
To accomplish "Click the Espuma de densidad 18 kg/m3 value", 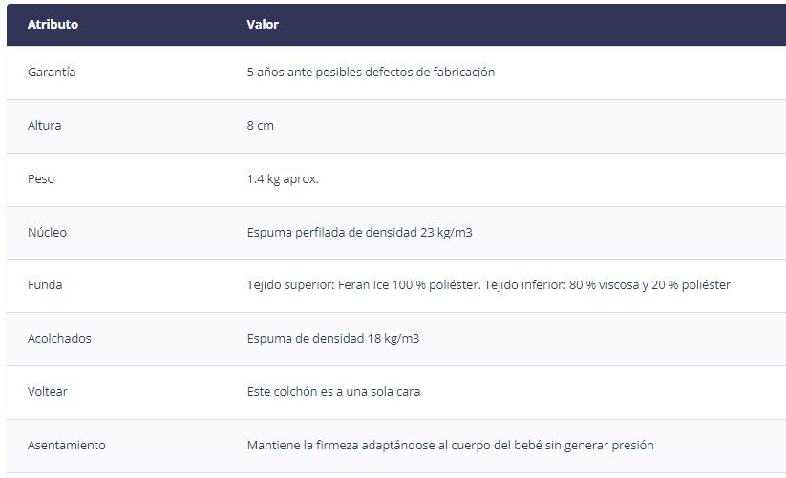I will point(333,339).
